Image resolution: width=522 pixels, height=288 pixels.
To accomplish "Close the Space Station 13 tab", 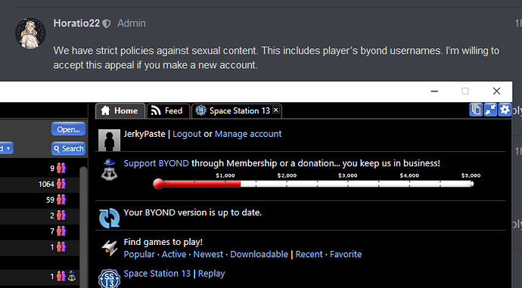I will click(275, 110).
